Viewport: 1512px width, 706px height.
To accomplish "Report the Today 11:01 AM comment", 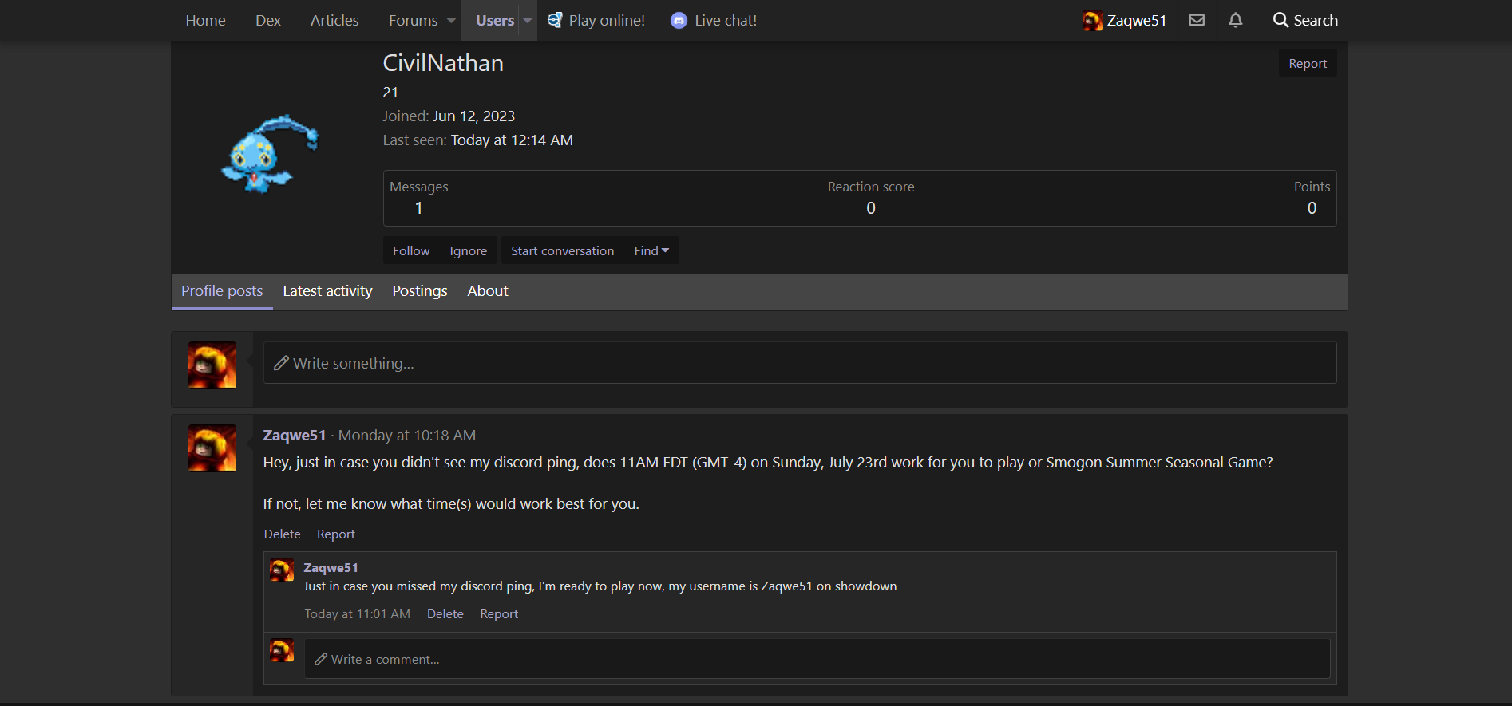I will (x=499, y=614).
